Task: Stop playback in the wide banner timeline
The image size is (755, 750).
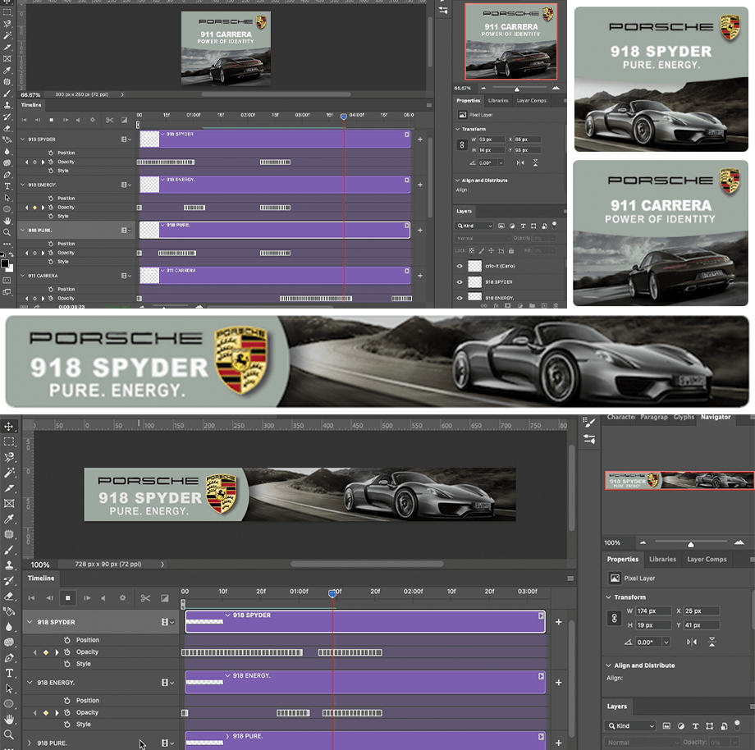Action: pos(68,598)
